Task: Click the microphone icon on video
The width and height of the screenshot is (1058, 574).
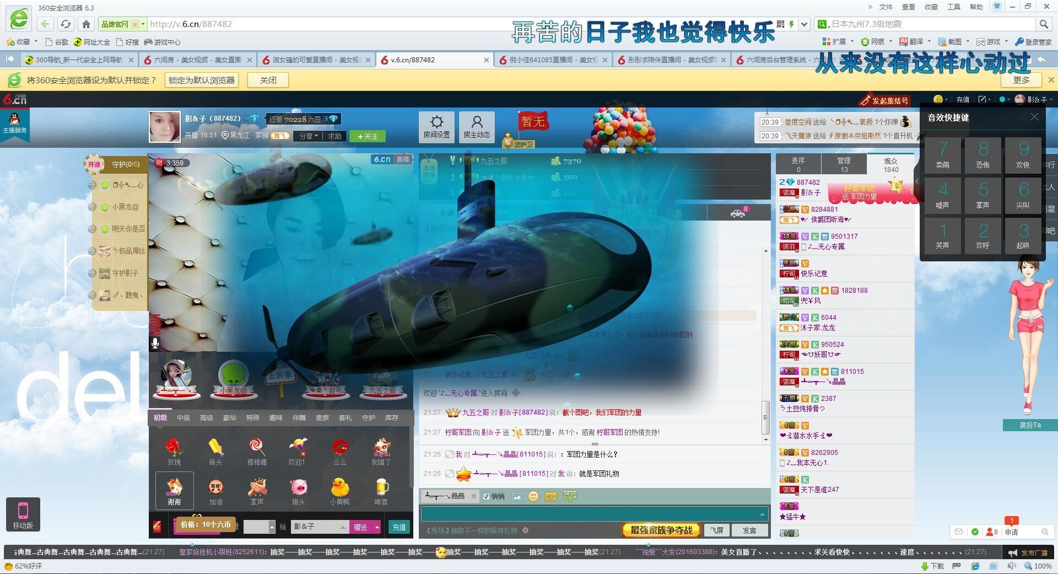Action: click(155, 344)
